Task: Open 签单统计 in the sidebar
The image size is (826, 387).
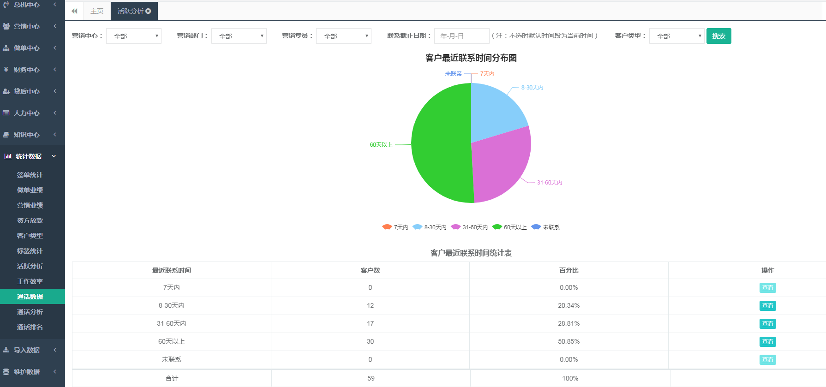Action: [30, 175]
